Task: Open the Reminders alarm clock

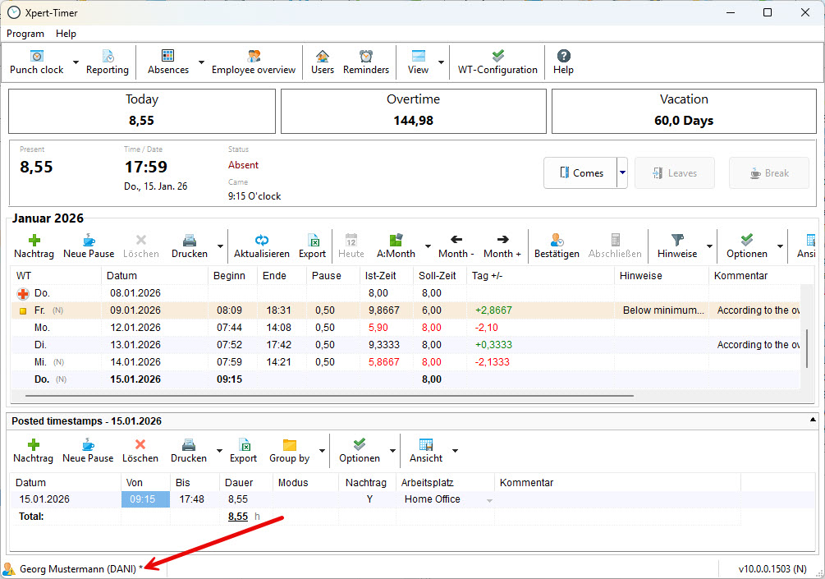Action: coord(365,62)
